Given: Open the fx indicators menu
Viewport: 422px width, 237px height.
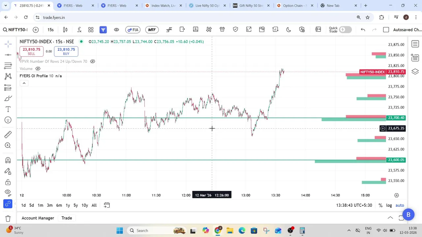Looking at the screenshot, I should pos(79,30).
